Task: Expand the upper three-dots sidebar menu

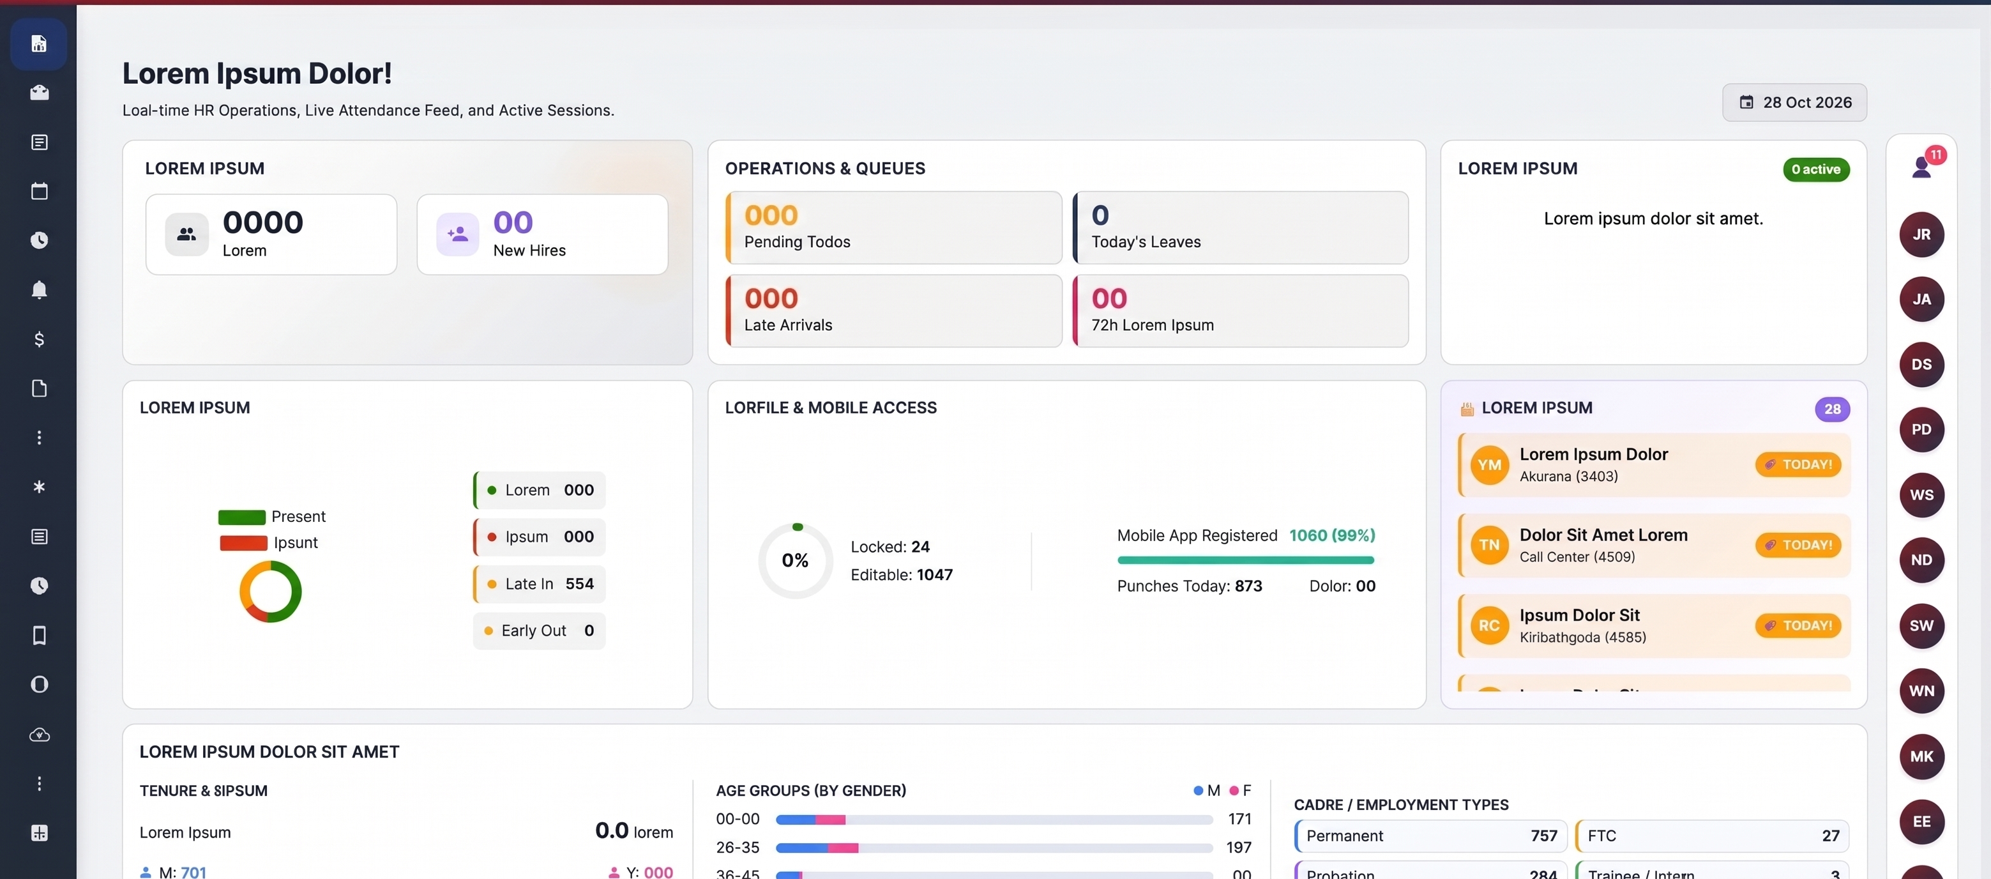Action: tap(39, 438)
